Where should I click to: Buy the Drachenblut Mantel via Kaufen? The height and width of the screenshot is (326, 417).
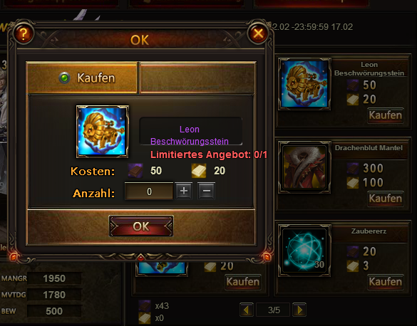click(x=386, y=199)
